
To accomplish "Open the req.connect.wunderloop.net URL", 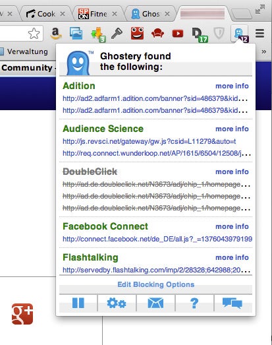I will [x=157, y=153].
